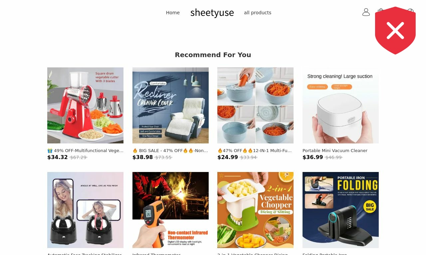Open the user account icon
Image resolution: width=426 pixels, height=255 pixels.
coord(366,12)
